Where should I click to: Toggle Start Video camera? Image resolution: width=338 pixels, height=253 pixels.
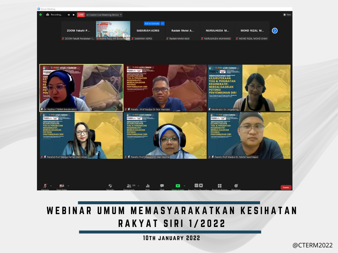tap(61, 186)
